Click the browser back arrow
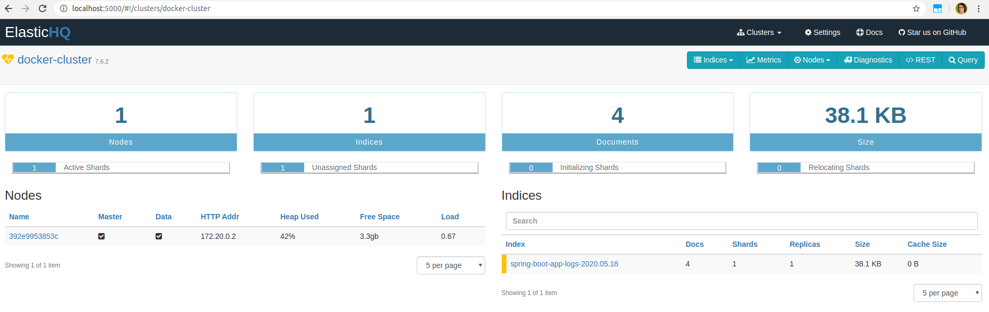This screenshot has height=312, width=989. point(8,8)
